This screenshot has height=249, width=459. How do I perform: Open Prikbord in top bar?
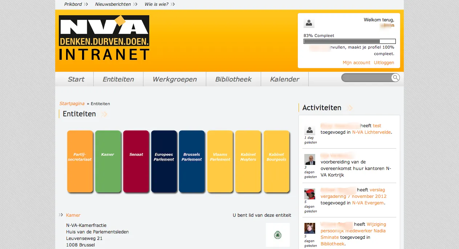pyautogui.click(x=73, y=4)
